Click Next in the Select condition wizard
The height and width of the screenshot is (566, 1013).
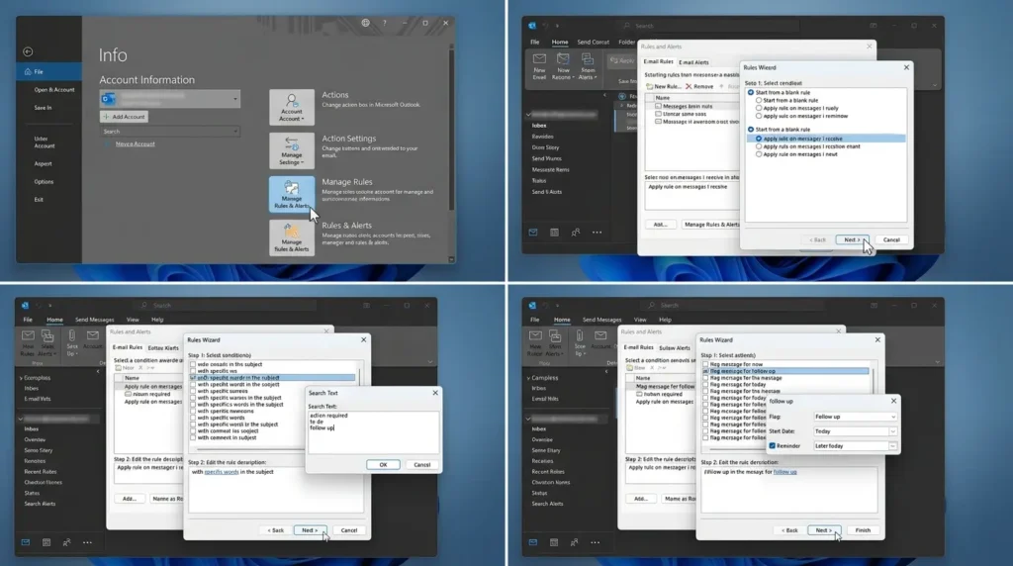(852, 239)
